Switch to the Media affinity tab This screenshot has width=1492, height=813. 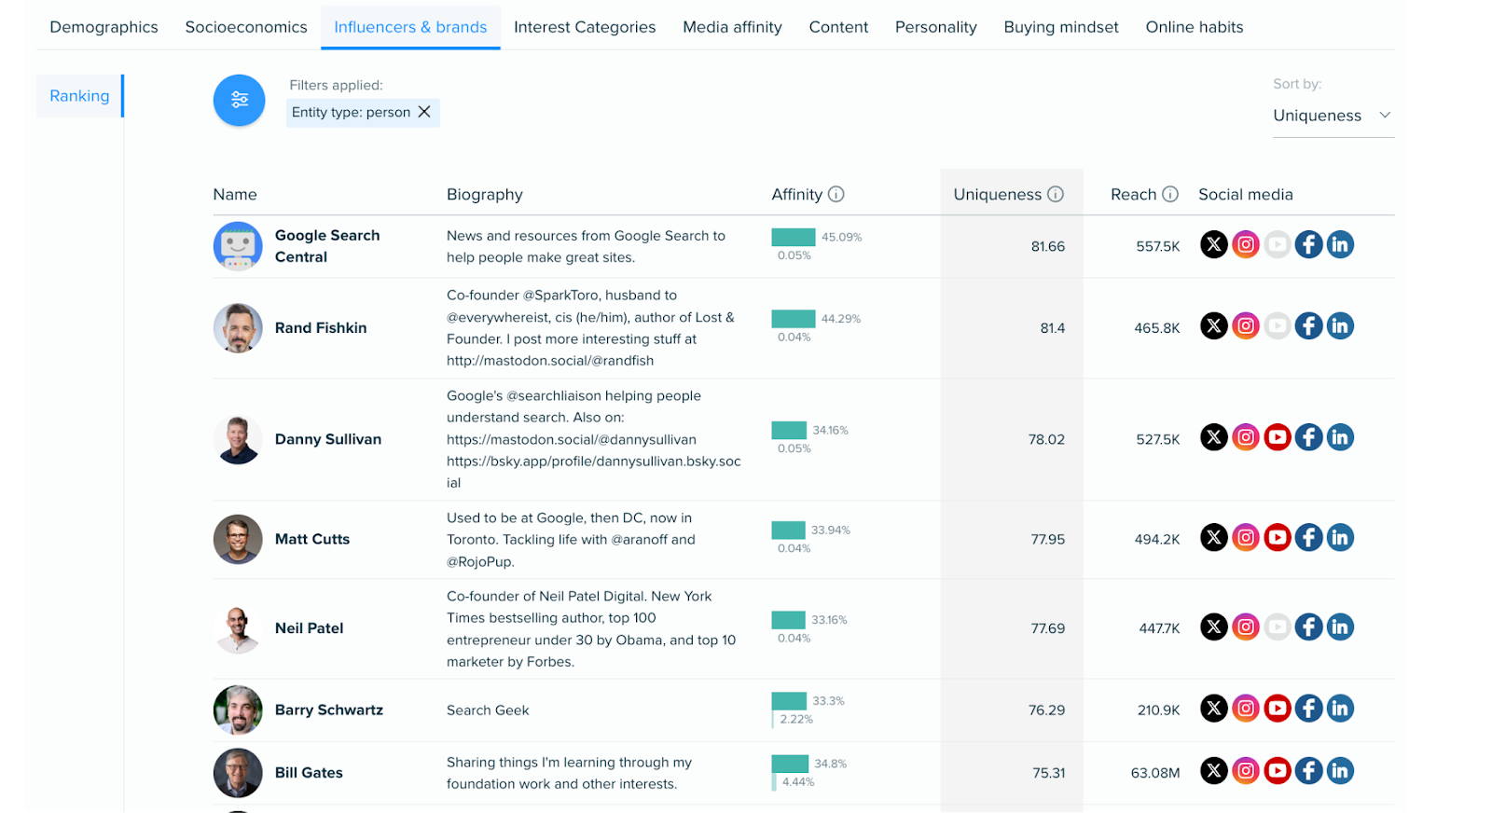(x=732, y=27)
